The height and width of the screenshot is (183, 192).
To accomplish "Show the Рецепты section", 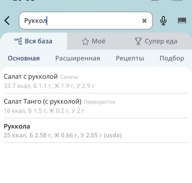I will (x=130, y=58).
